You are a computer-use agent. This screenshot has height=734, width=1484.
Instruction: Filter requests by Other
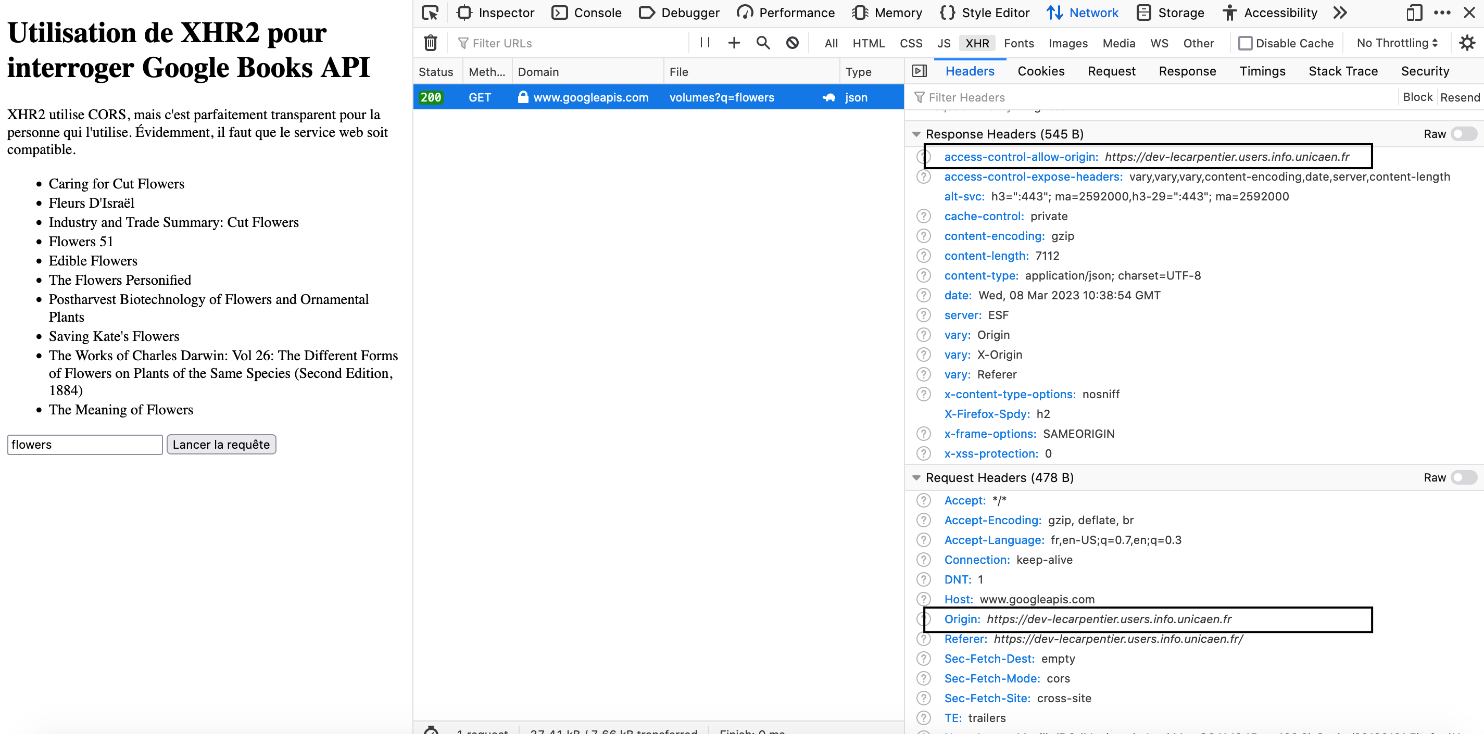click(1199, 43)
